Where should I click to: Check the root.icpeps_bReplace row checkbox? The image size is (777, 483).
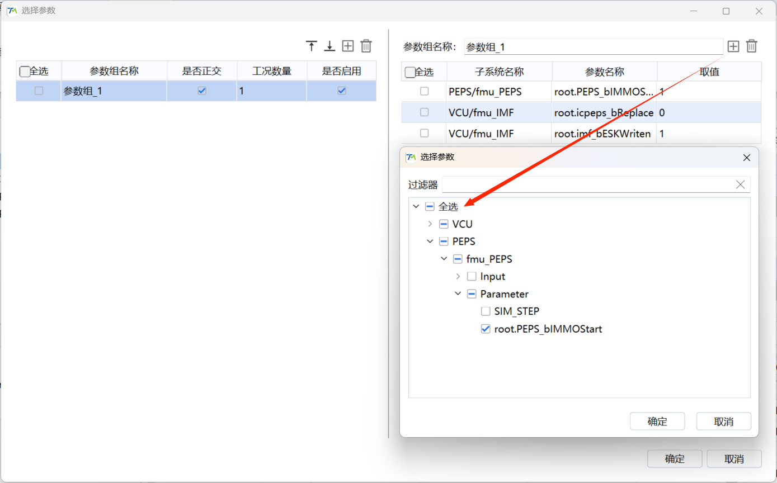[x=425, y=112]
